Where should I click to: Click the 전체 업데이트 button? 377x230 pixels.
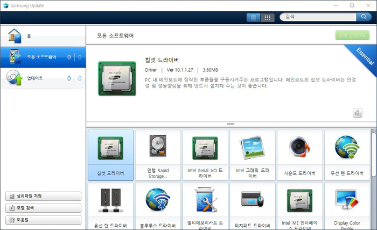352,35
